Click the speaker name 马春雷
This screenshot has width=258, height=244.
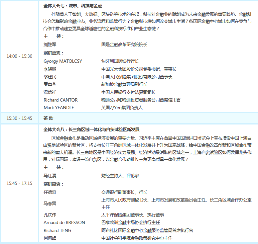coord(50,203)
